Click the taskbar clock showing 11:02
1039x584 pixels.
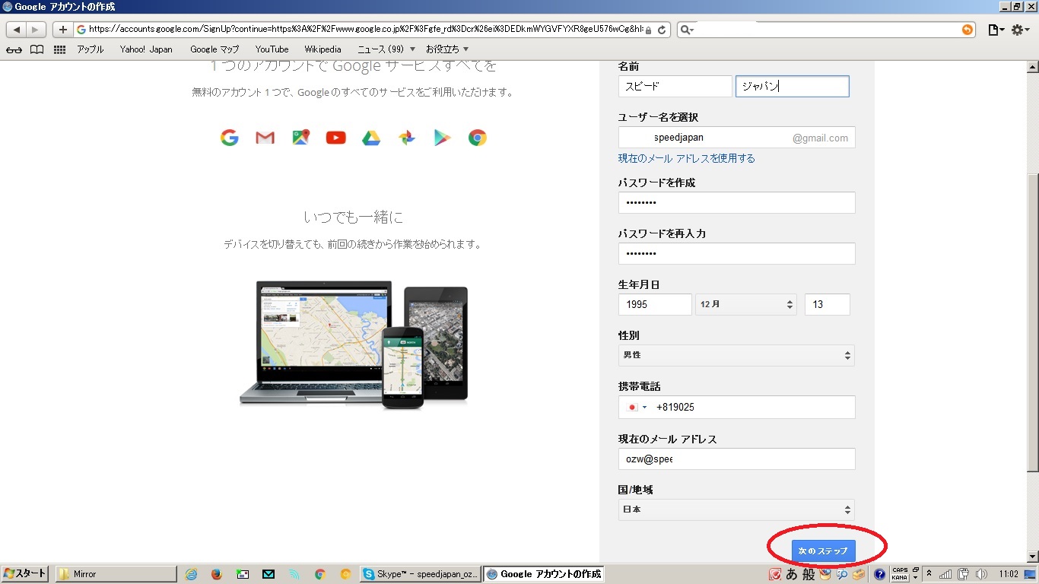tap(1009, 574)
